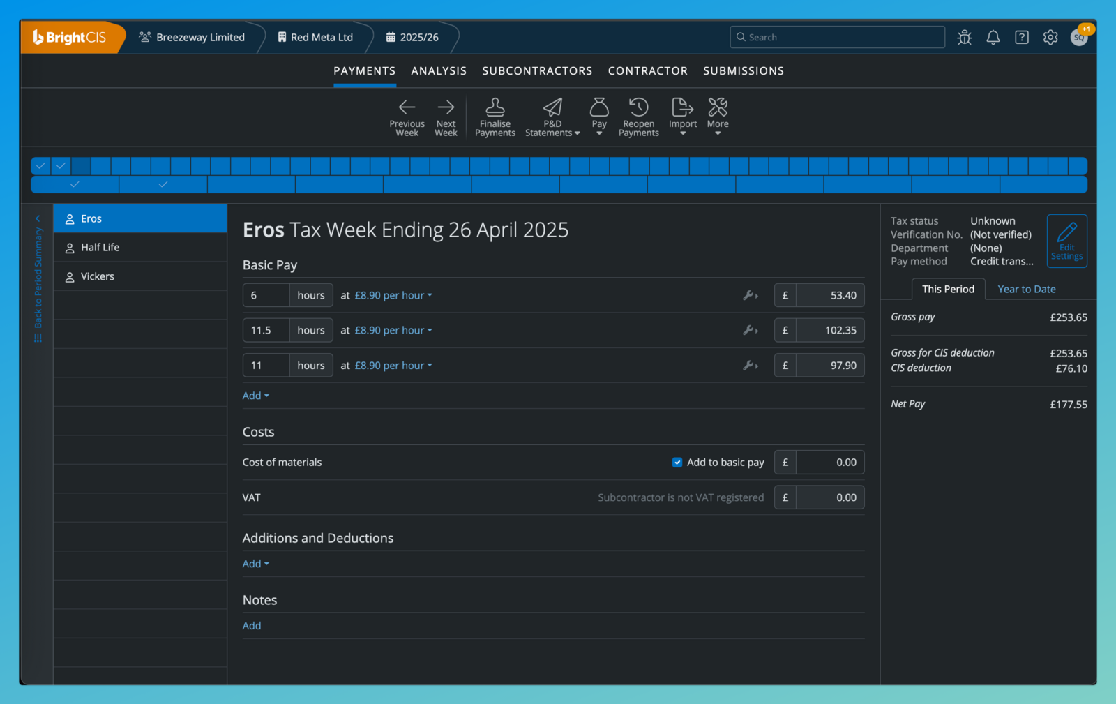1116x704 pixels.
Task: Click Add under Notes
Action: point(252,626)
